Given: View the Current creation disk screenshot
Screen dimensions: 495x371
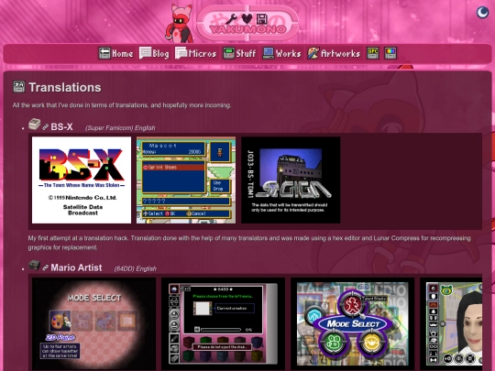Looking at the screenshot, I should pyautogui.click(x=223, y=323).
